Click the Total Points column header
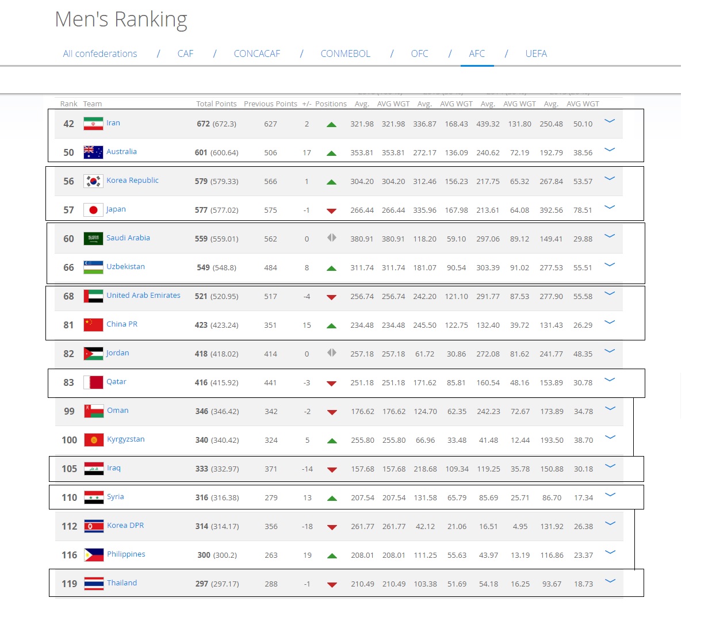The height and width of the screenshot is (636, 712). [216, 104]
